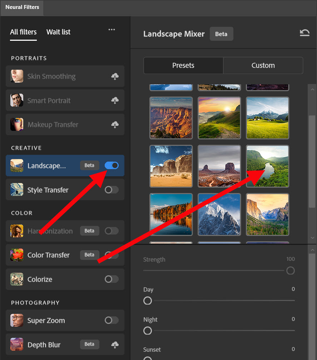Click the Depth Blur filter thumbnail icon
The width and height of the screenshot is (317, 360).
coord(17,344)
